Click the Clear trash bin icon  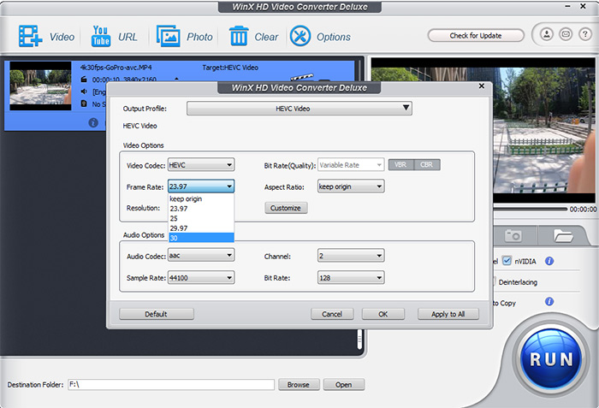[x=239, y=36]
